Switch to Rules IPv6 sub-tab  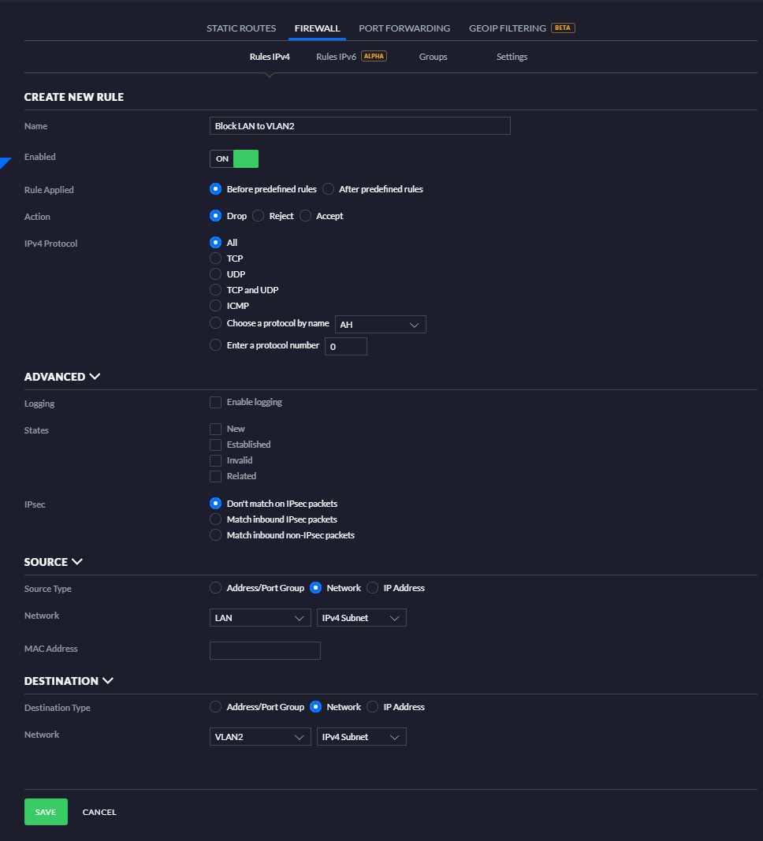337,57
